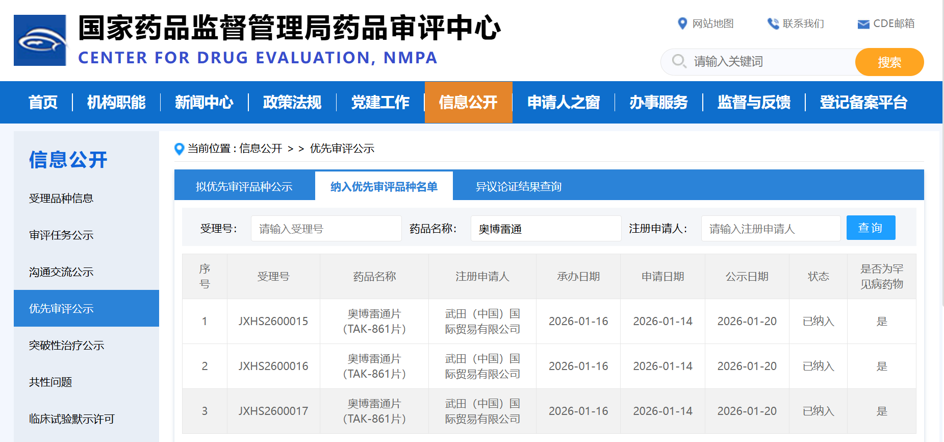Viewport: 944px width, 442px height.
Task: Open the 党建工作 menu
Action: tap(380, 102)
